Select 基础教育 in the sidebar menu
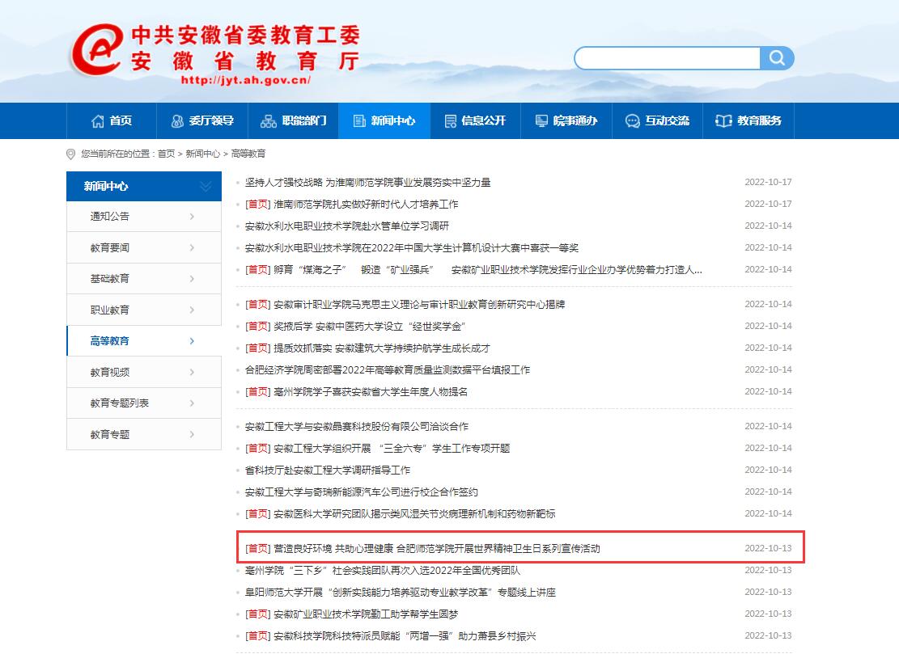The width and height of the screenshot is (899, 654). point(110,279)
